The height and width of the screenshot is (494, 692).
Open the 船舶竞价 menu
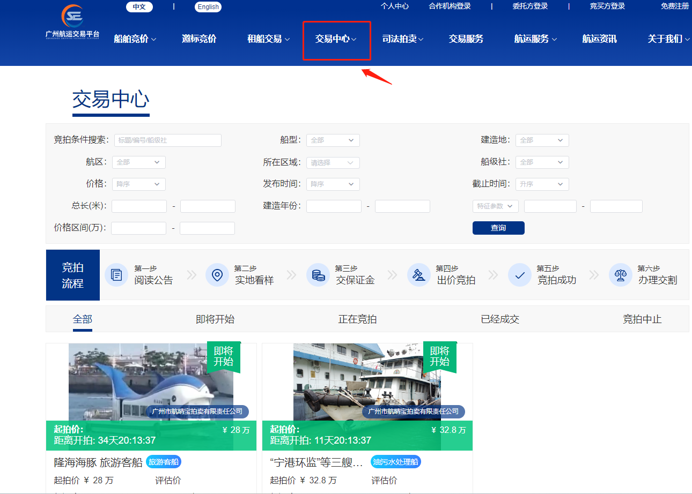(135, 39)
